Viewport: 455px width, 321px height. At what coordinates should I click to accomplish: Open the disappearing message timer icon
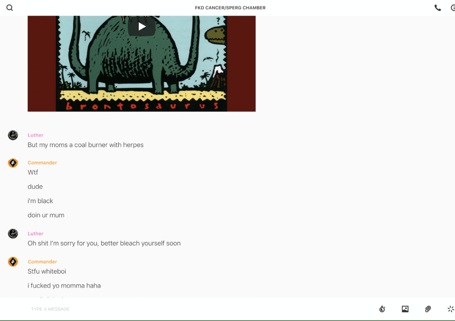click(382, 309)
